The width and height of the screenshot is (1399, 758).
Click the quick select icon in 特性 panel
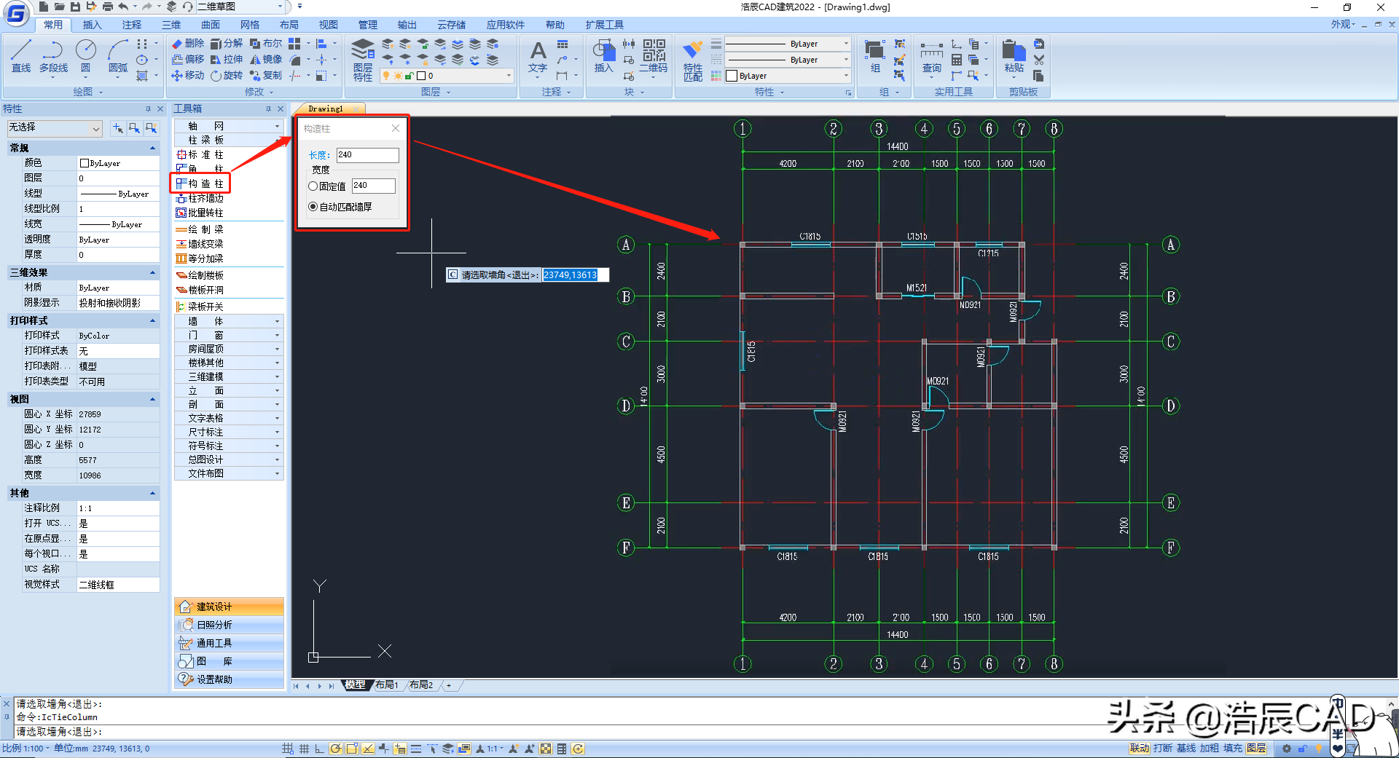tap(151, 128)
